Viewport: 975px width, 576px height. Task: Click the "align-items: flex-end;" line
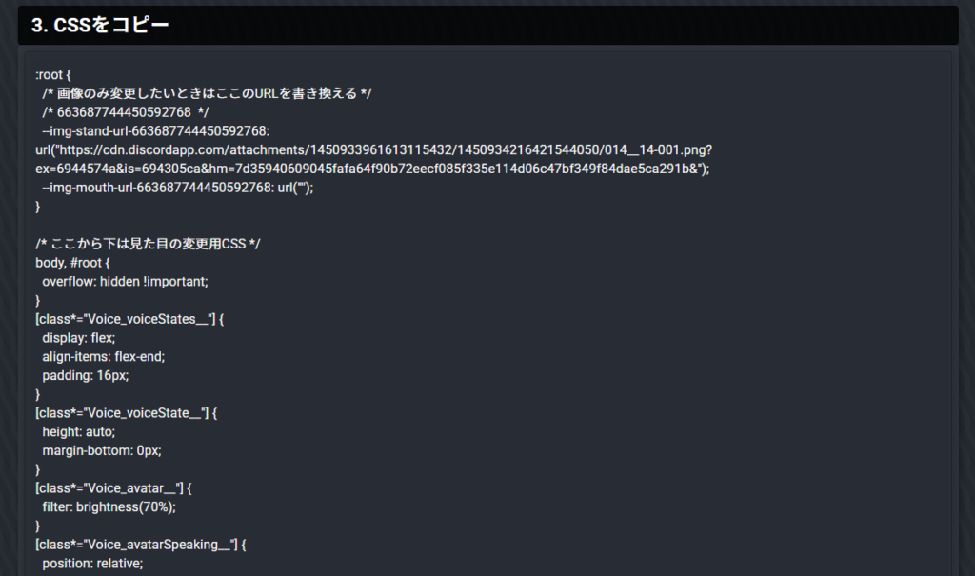104,356
